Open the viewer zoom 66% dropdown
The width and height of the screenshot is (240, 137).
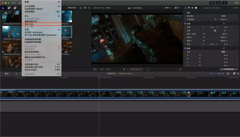[x=168, y=8]
